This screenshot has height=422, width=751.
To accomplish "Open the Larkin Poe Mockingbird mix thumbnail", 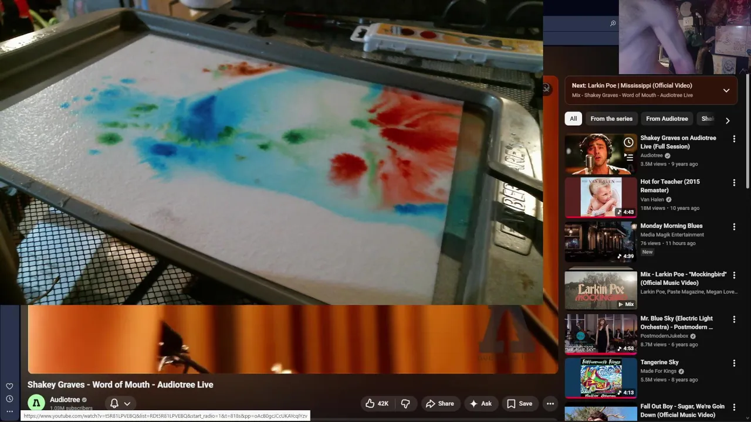I will tap(600, 290).
